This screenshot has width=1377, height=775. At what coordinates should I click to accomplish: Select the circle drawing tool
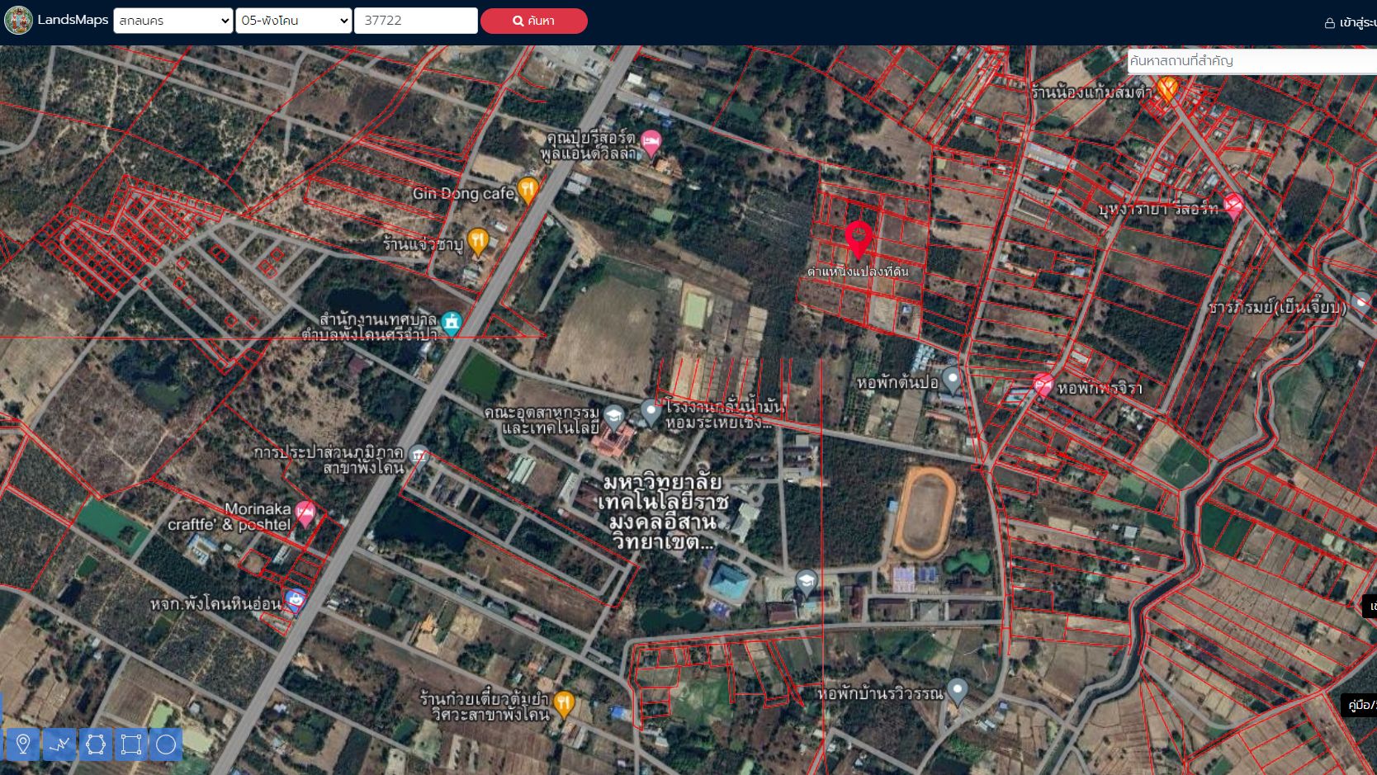tap(166, 744)
